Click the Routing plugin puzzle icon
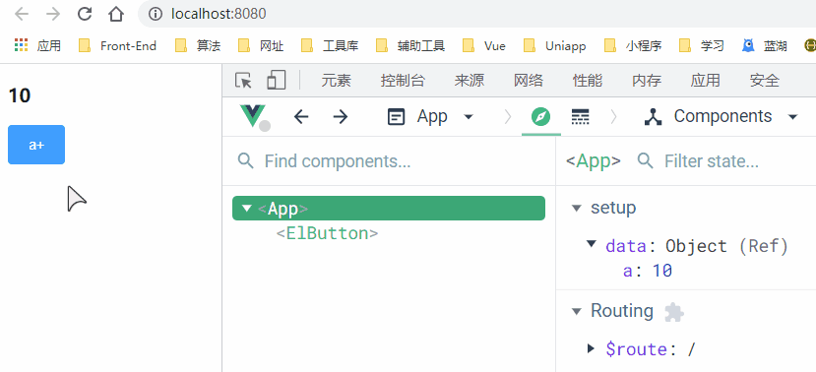The width and height of the screenshot is (816, 372). [x=674, y=312]
